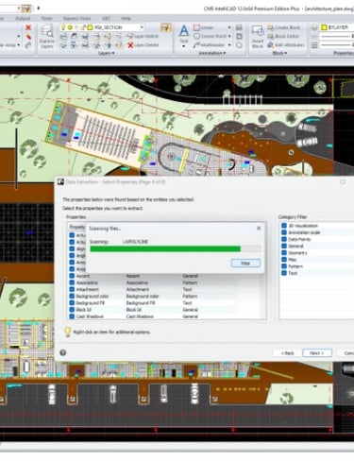Image resolution: width=354 pixels, height=461 pixels.
Task: Click the help icon in Data Extraction dialog
Action: pos(63,352)
